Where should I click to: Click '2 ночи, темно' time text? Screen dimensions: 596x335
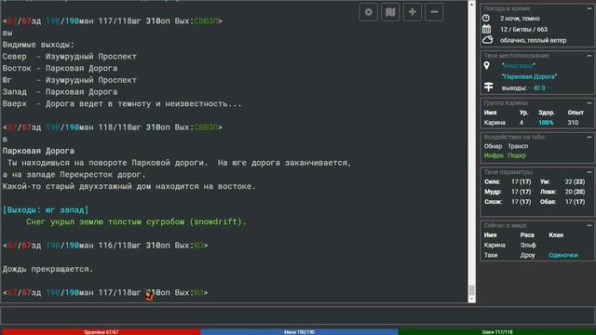(x=520, y=19)
